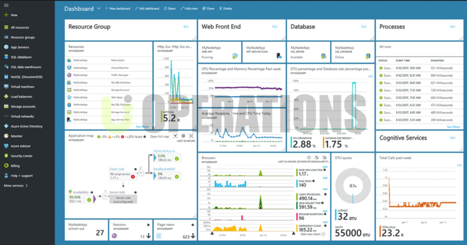Click Edit on Web Front End tile

(x=275, y=26)
